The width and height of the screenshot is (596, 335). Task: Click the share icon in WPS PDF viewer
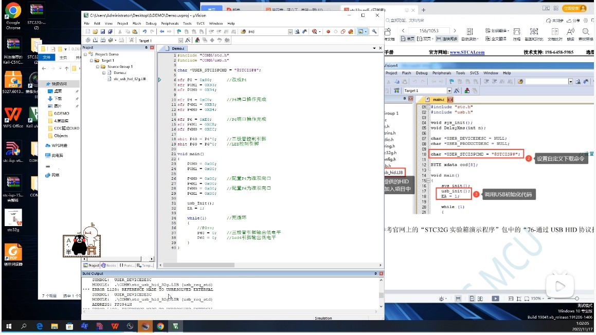click(573, 21)
